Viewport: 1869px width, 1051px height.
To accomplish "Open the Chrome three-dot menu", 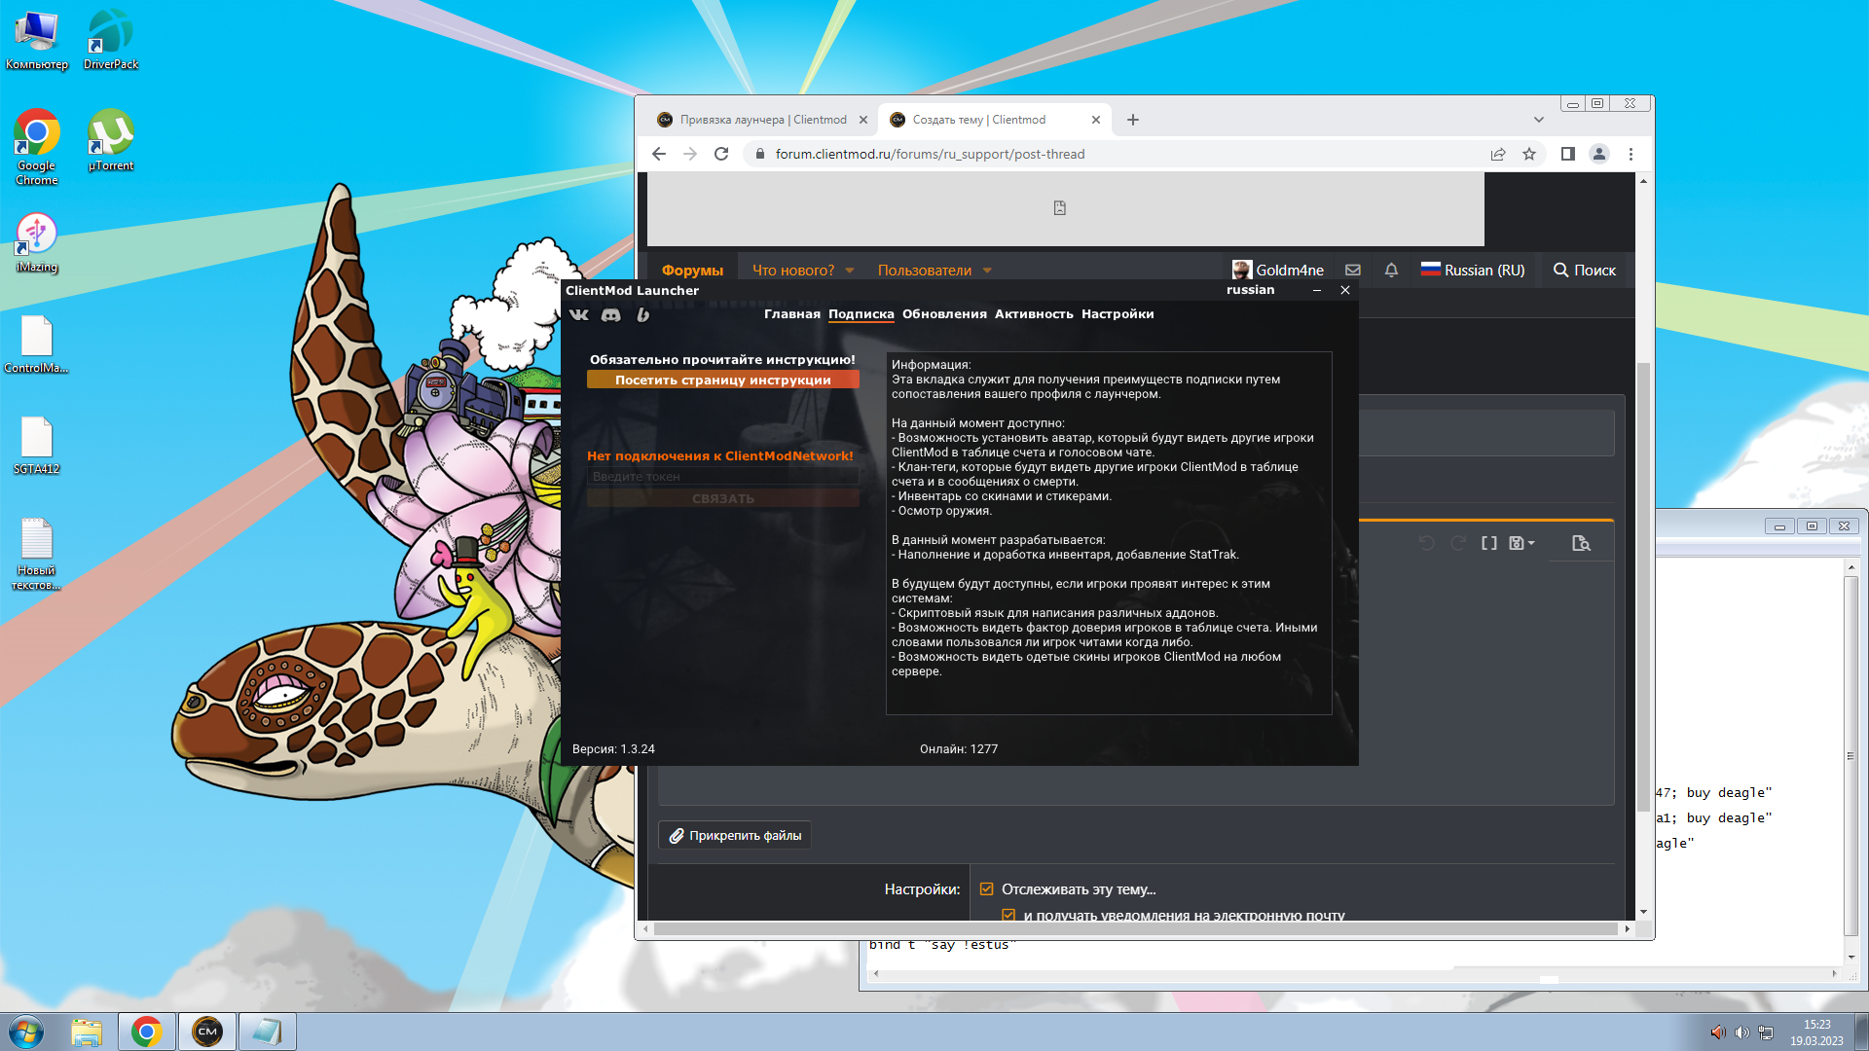I will (x=1631, y=154).
